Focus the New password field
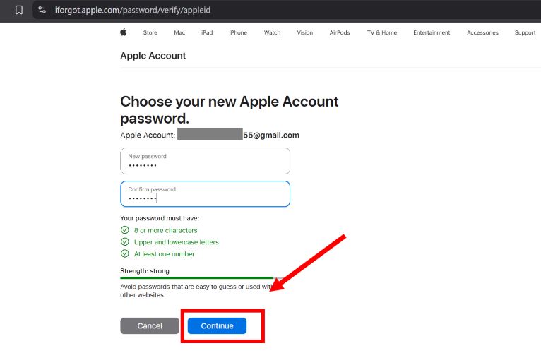541x353 pixels. click(x=205, y=161)
